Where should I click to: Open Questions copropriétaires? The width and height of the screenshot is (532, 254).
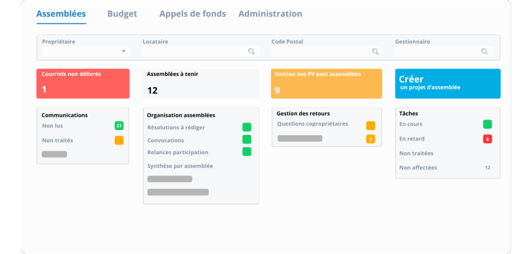(x=312, y=124)
